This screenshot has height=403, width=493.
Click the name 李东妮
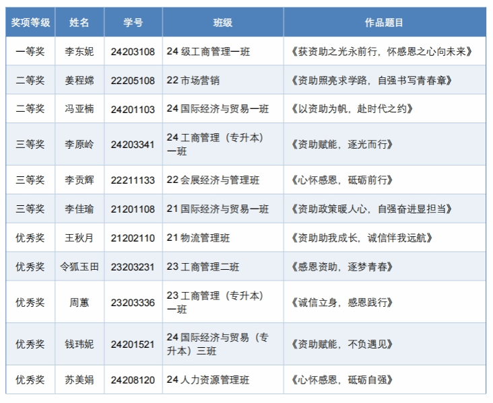[x=79, y=51]
